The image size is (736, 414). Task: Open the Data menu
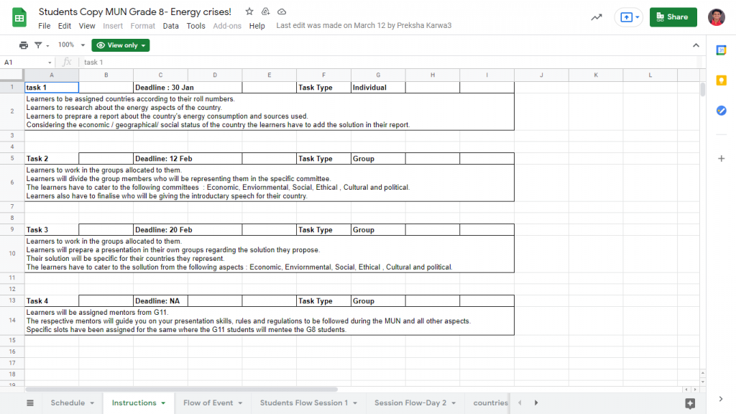170,26
